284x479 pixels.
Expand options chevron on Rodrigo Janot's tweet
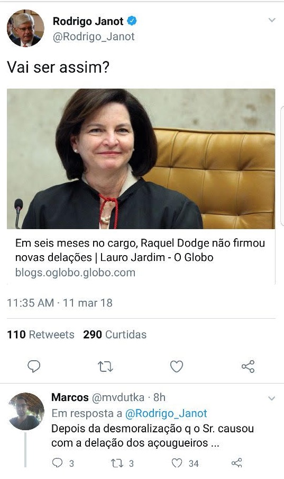pos(272,20)
